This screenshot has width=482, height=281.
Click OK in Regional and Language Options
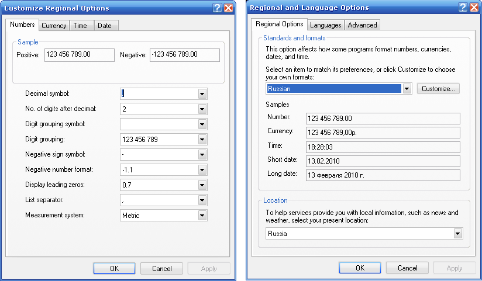click(x=360, y=268)
